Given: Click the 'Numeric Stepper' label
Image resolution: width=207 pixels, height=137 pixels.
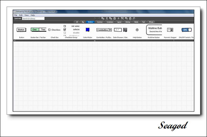Looking at the screenshot, I should coord(170,38).
